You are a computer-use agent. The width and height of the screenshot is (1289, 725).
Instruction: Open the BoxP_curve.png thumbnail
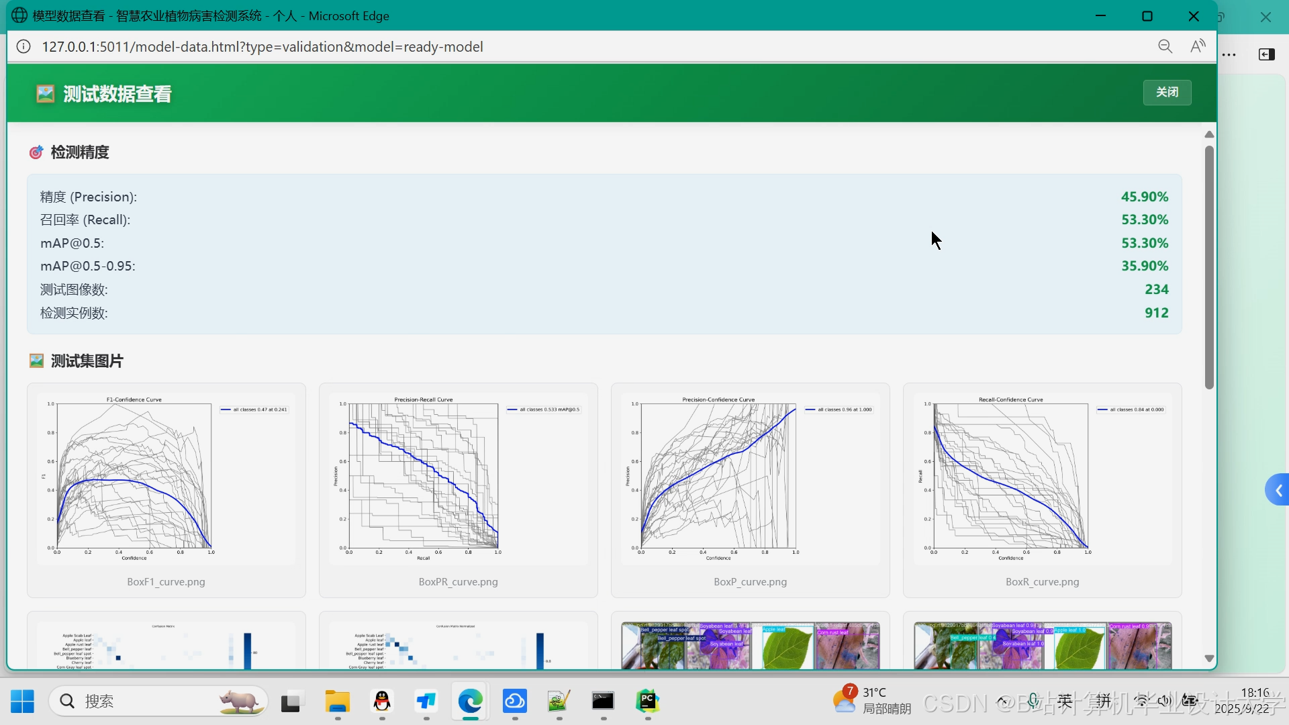pos(750,480)
